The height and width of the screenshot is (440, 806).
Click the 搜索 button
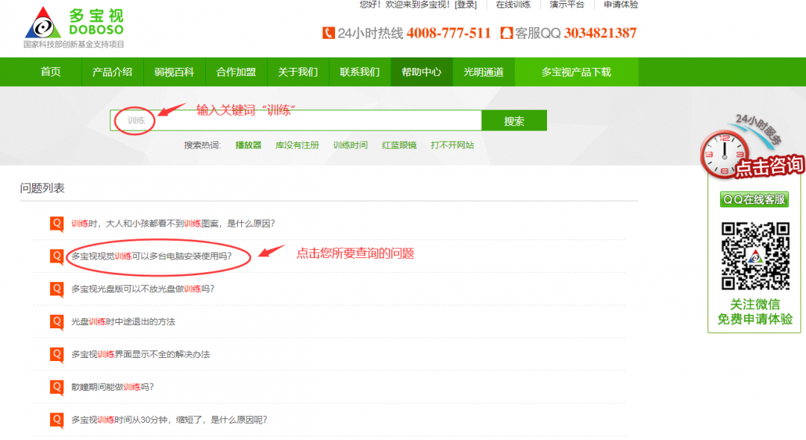[514, 121]
